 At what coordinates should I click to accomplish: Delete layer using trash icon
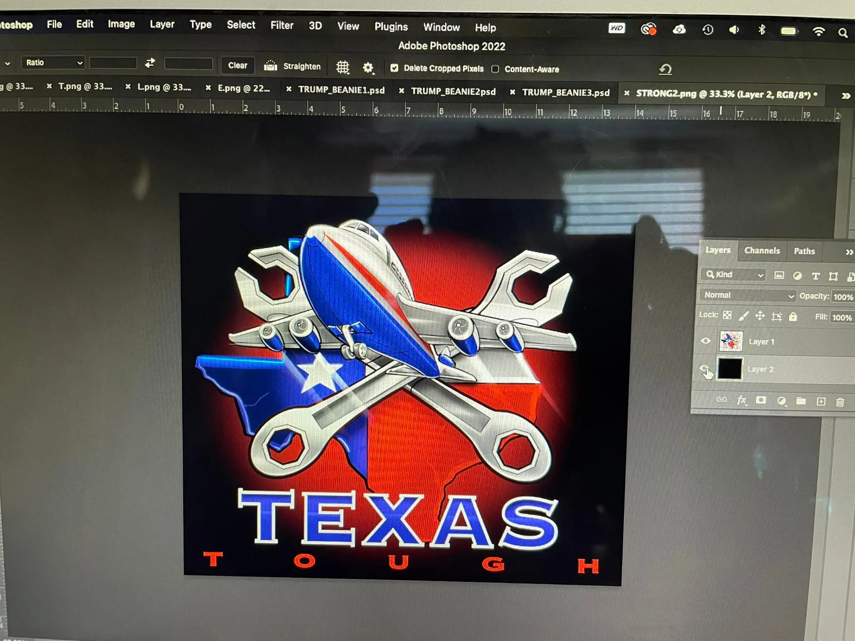[840, 402]
